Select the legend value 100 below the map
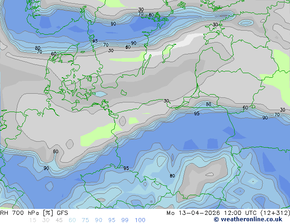Screen dimensions: 290x224 [x=140, y=220]
